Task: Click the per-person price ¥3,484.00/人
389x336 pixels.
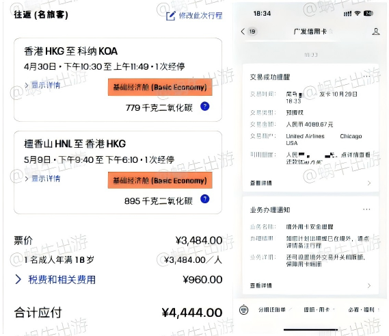Action: pos(193,260)
